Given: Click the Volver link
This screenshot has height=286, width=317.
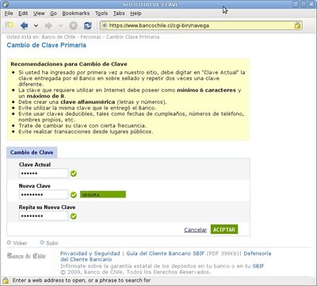Looking at the screenshot, I should tap(20, 243).
